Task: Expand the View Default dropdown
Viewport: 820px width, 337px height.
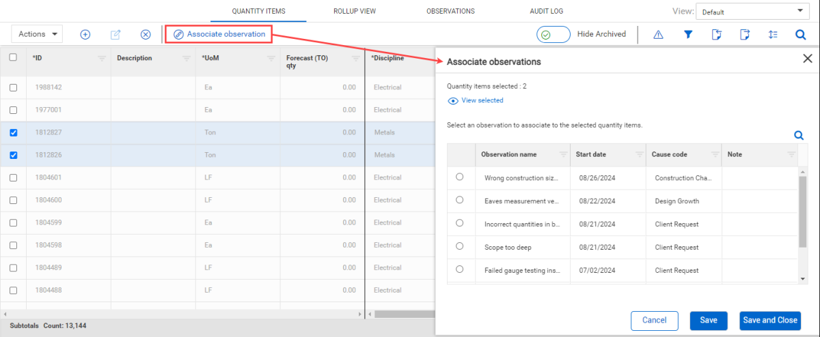Action: click(x=750, y=12)
